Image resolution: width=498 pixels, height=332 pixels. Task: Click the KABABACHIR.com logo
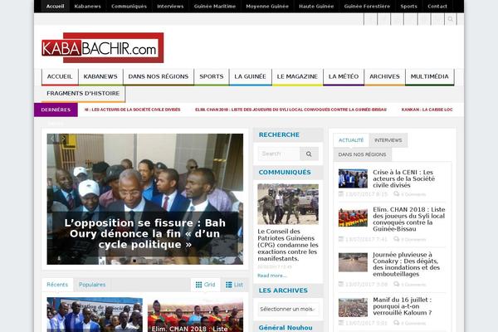tap(103, 47)
